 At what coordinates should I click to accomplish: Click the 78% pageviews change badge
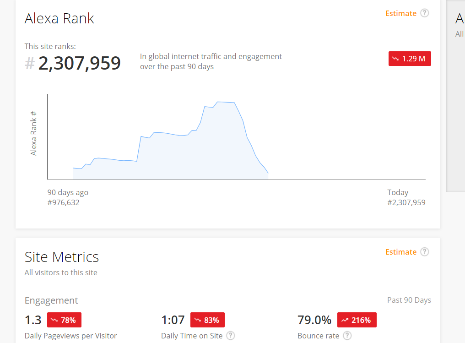[x=64, y=320]
